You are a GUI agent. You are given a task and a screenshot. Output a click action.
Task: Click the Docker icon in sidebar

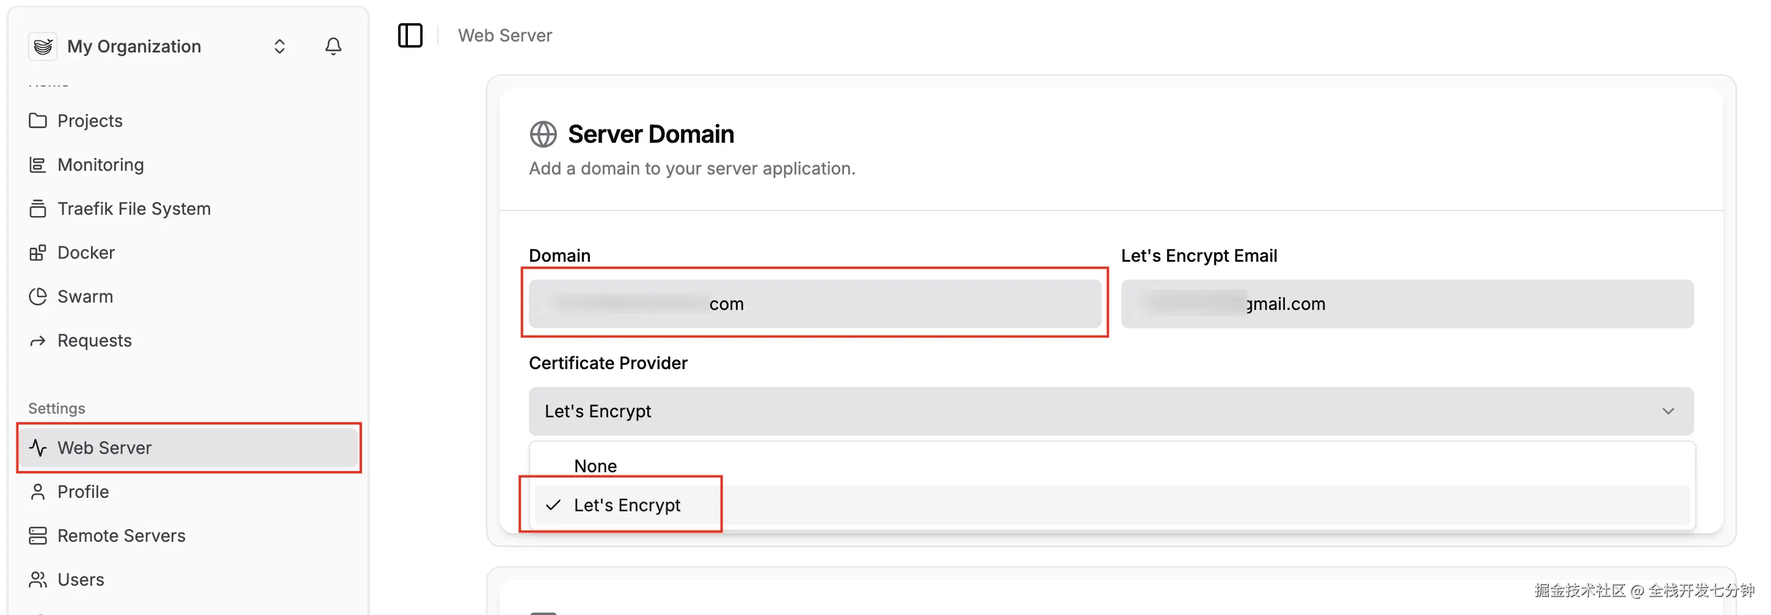38,253
